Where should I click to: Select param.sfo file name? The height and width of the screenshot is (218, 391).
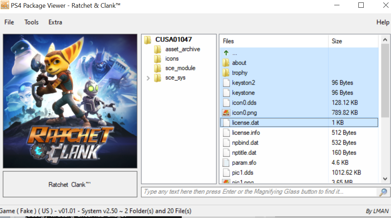click(x=244, y=162)
